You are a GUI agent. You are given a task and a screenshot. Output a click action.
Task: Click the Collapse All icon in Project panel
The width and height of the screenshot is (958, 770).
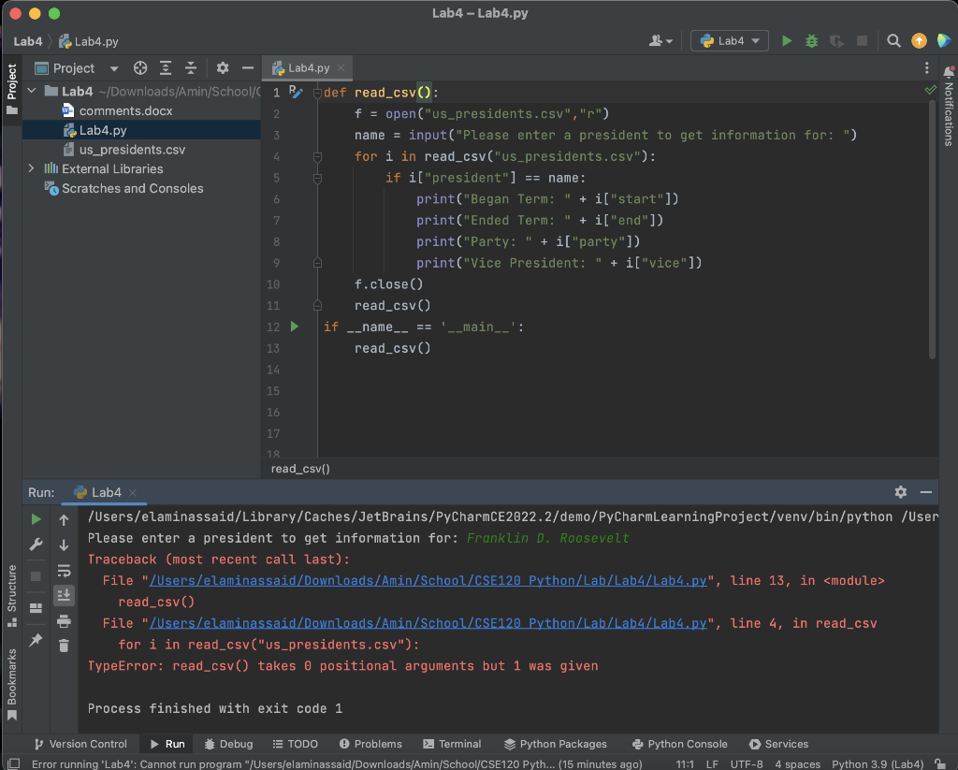[191, 68]
